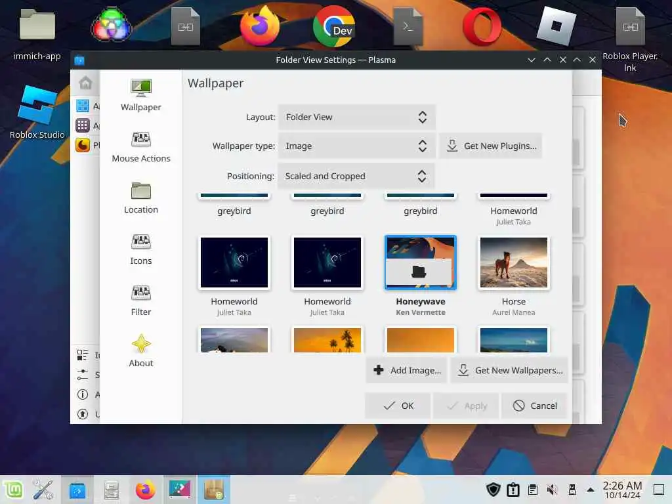Open the wrench and screwdriver taskbar icon
The width and height of the screenshot is (672, 504).
[43, 490]
